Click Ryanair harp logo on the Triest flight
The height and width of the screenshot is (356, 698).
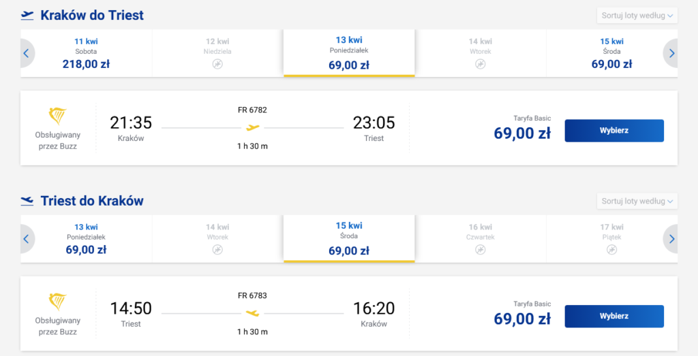(x=58, y=301)
